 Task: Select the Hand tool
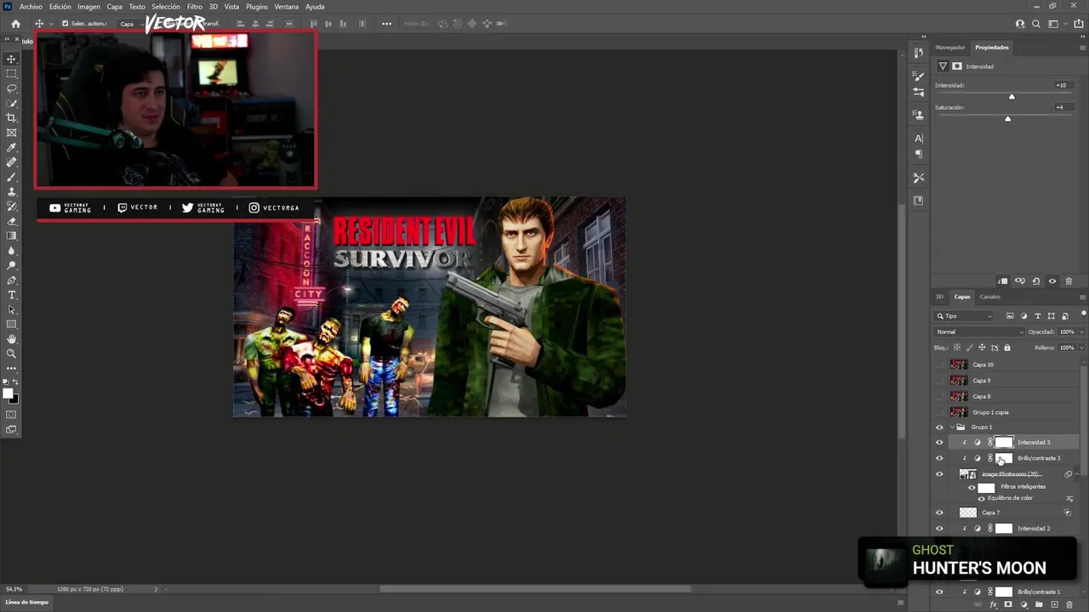click(12, 339)
